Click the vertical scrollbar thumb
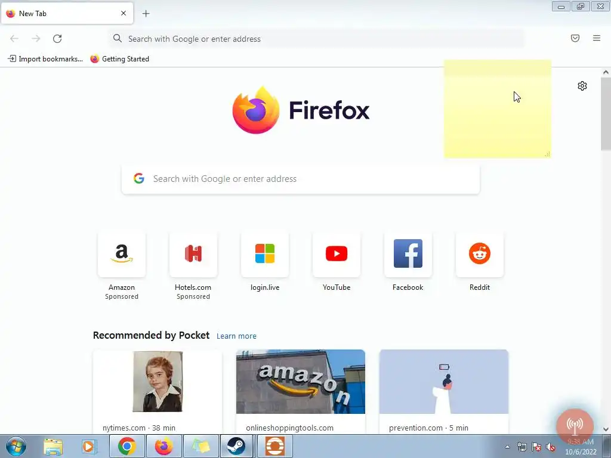The image size is (611, 458). pos(606,114)
